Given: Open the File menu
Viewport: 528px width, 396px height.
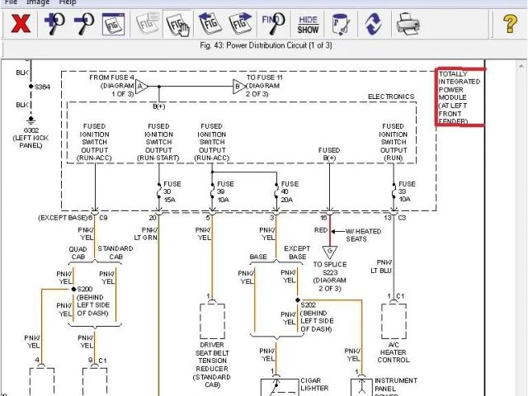Looking at the screenshot, I should (x=11, y=2).
